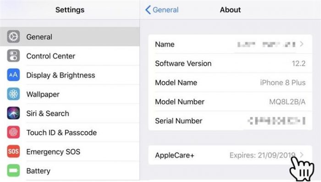This screenshot has height=182, width=321.
Task: Open the Name row chevron
Action: (302, 44)
